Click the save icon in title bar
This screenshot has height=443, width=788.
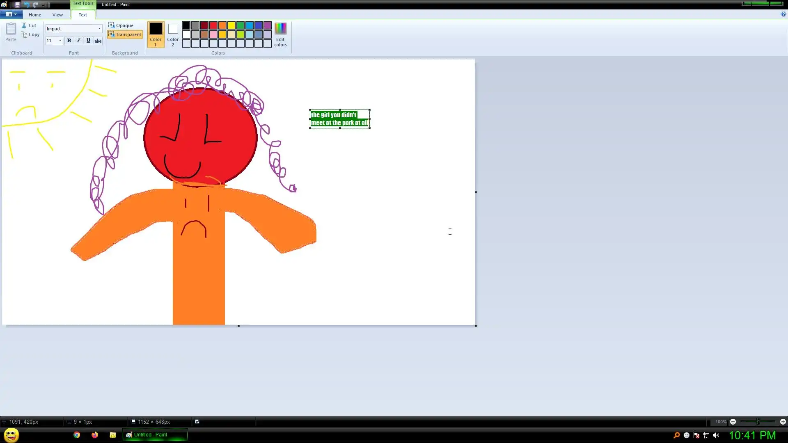[x=17, y=5]
